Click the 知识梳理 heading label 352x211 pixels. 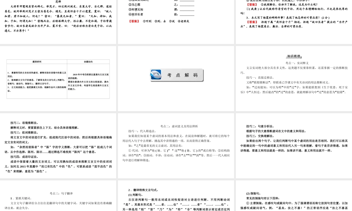point(294,56)
